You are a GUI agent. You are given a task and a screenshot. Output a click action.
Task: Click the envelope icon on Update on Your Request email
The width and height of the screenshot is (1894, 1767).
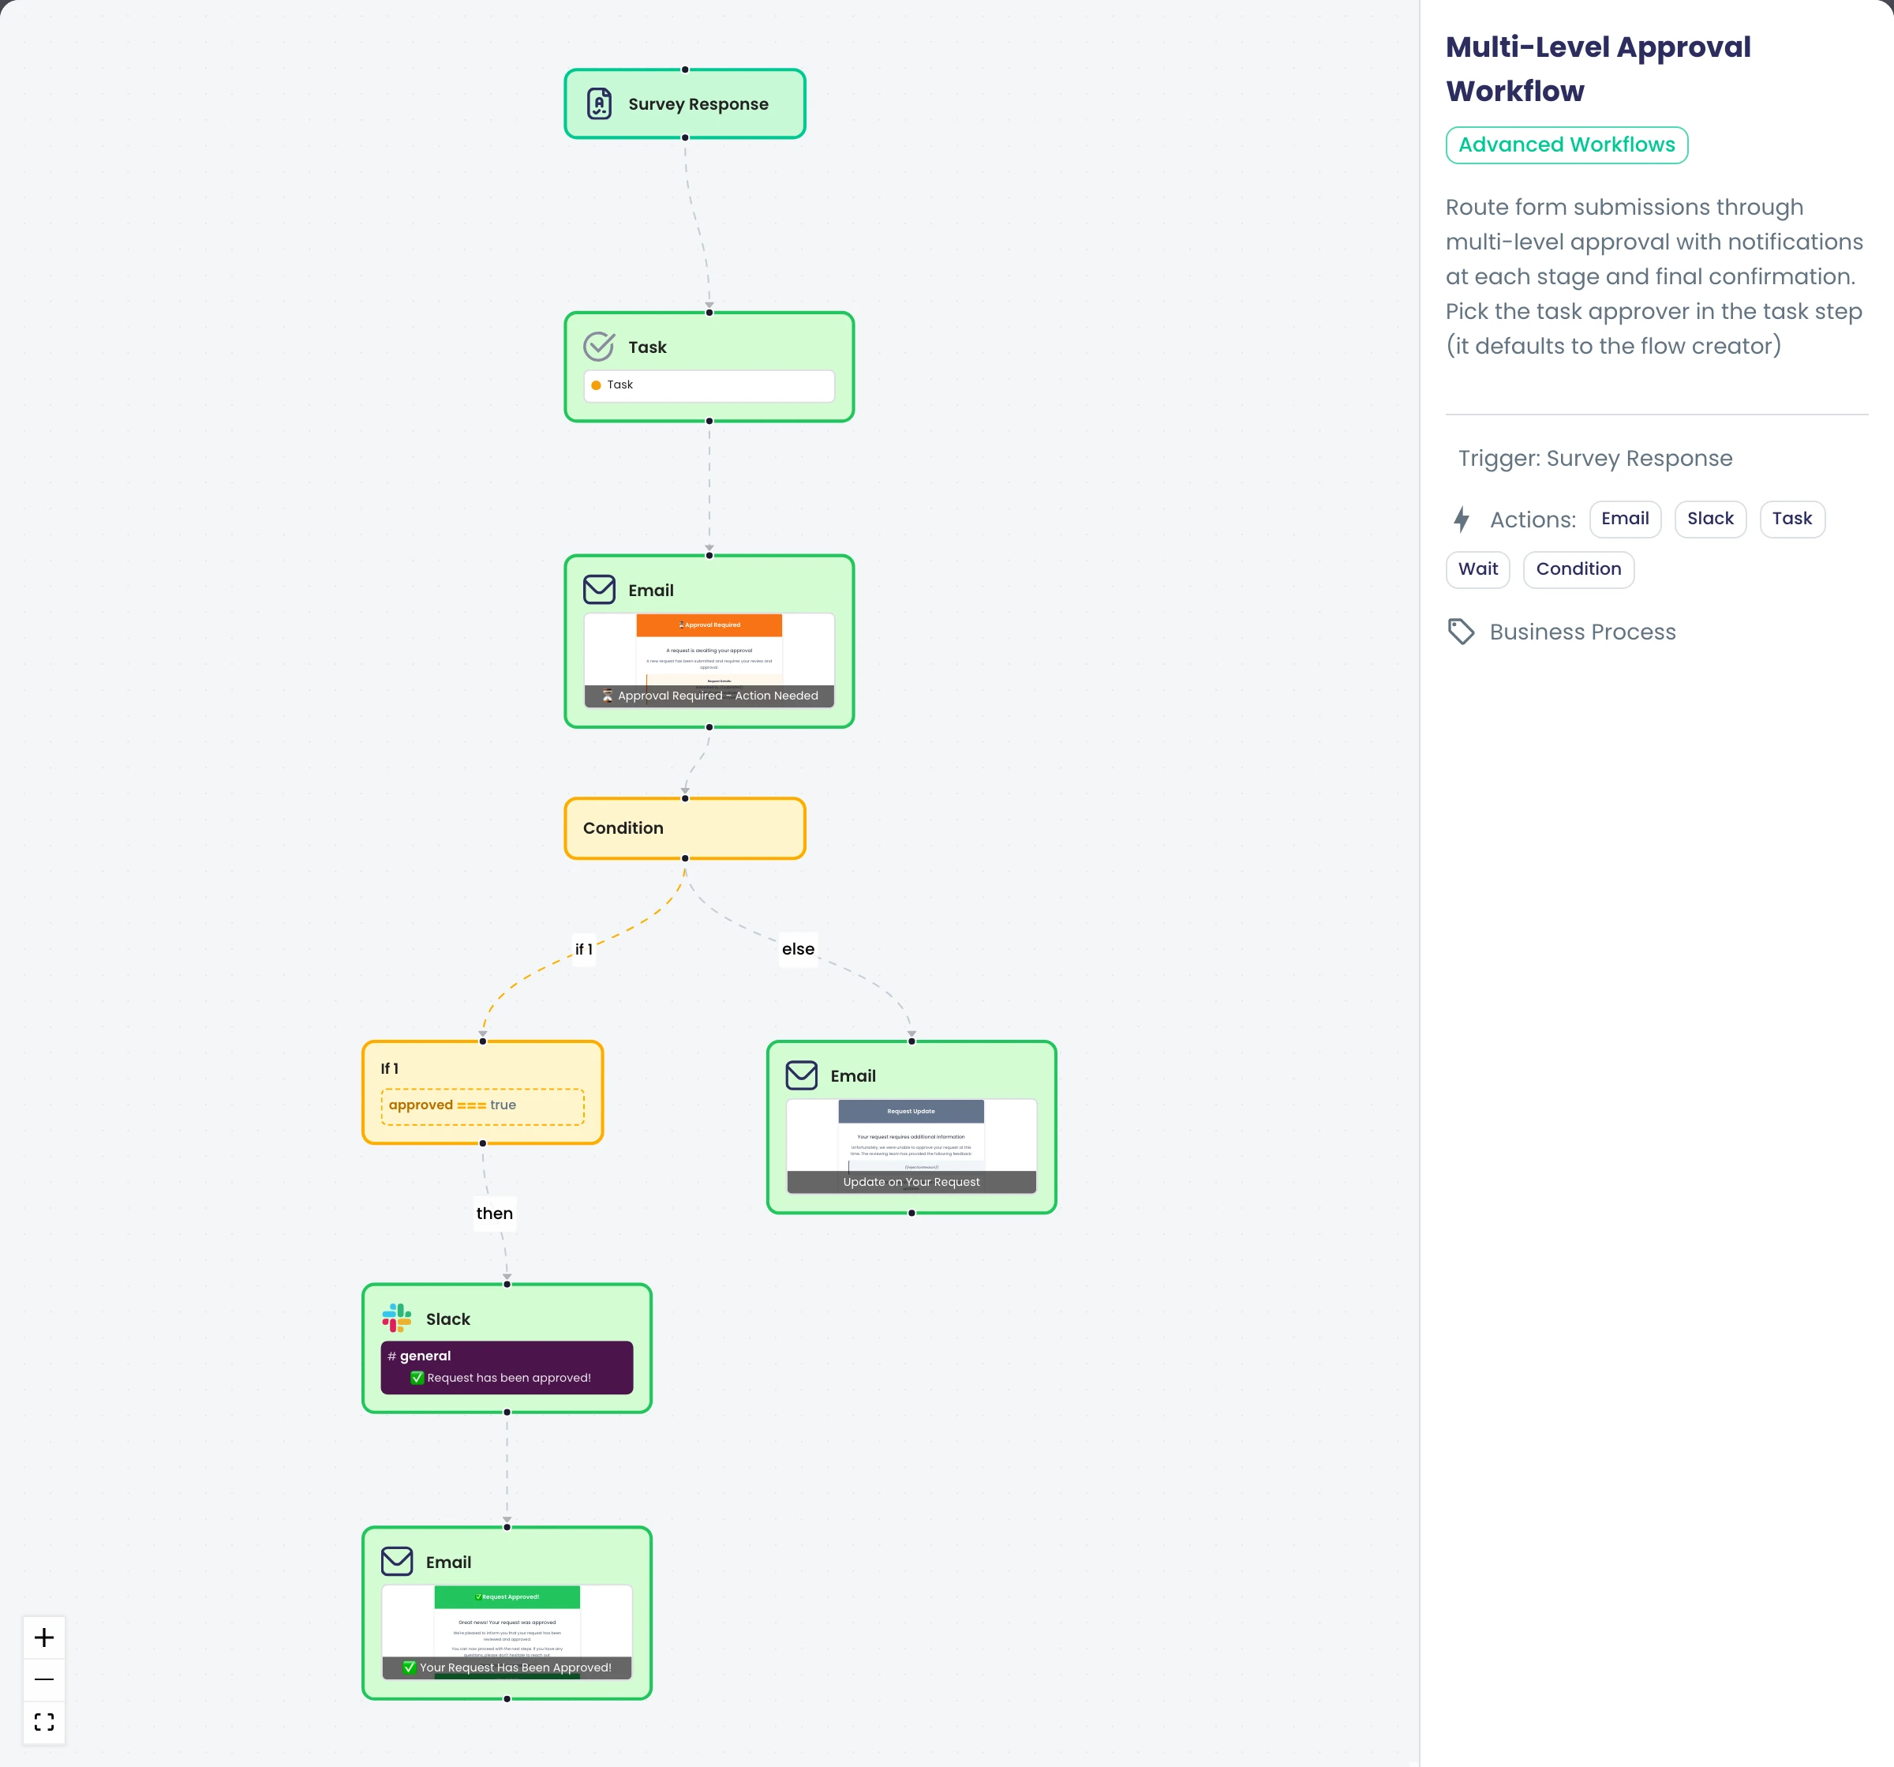pyautogui.click(x=801, y=1075)
